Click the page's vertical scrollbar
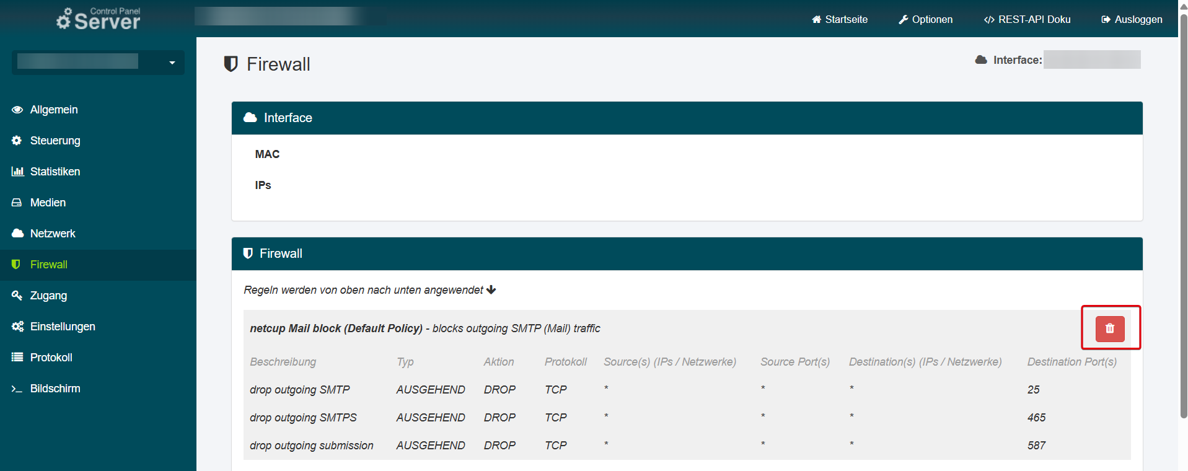This screenshot has width=1188, height=471. coord(1183,217)
